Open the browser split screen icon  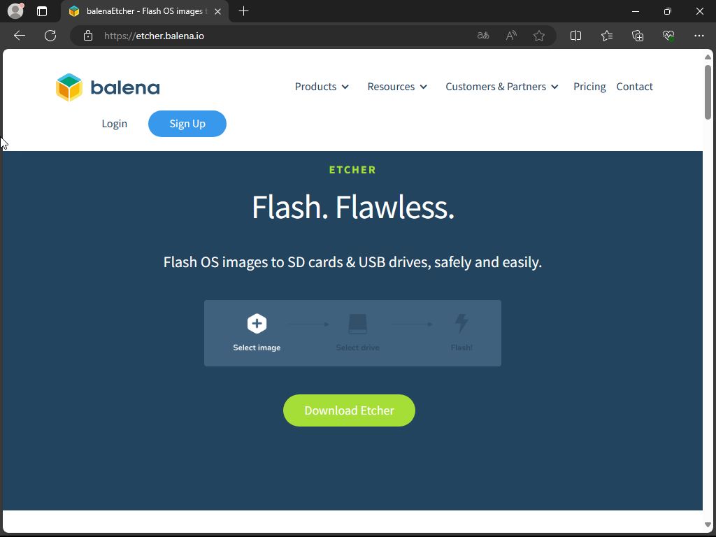point(575,36)
